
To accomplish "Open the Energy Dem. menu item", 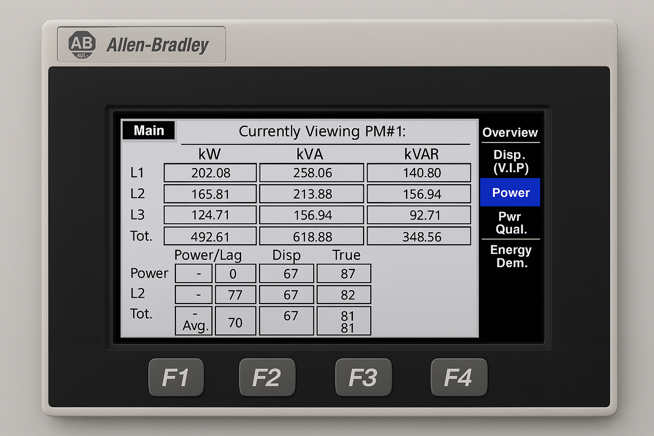I will 511,256.
